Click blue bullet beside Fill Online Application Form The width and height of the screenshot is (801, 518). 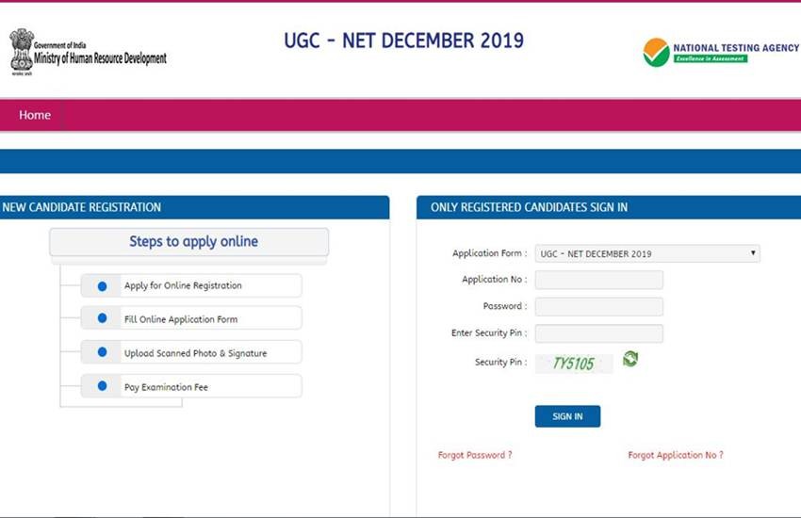pos(102,318)
